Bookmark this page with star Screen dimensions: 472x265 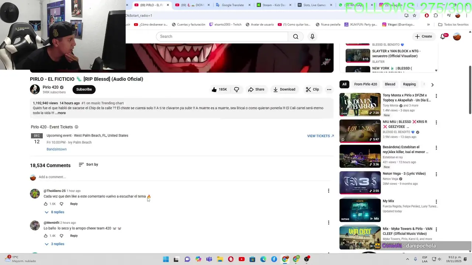coord(414,15)
